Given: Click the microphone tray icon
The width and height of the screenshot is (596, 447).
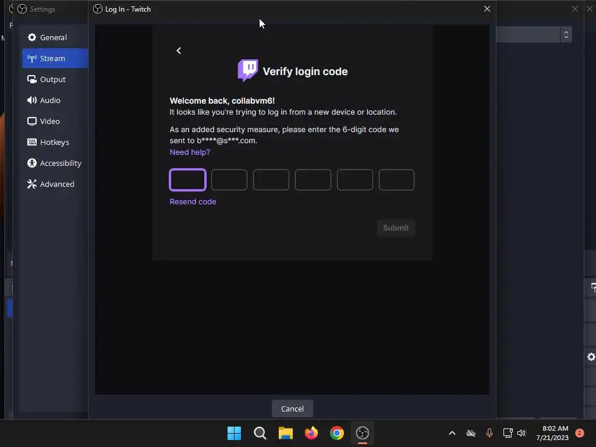Looking at the screenshot, I should tap(489, 433).
